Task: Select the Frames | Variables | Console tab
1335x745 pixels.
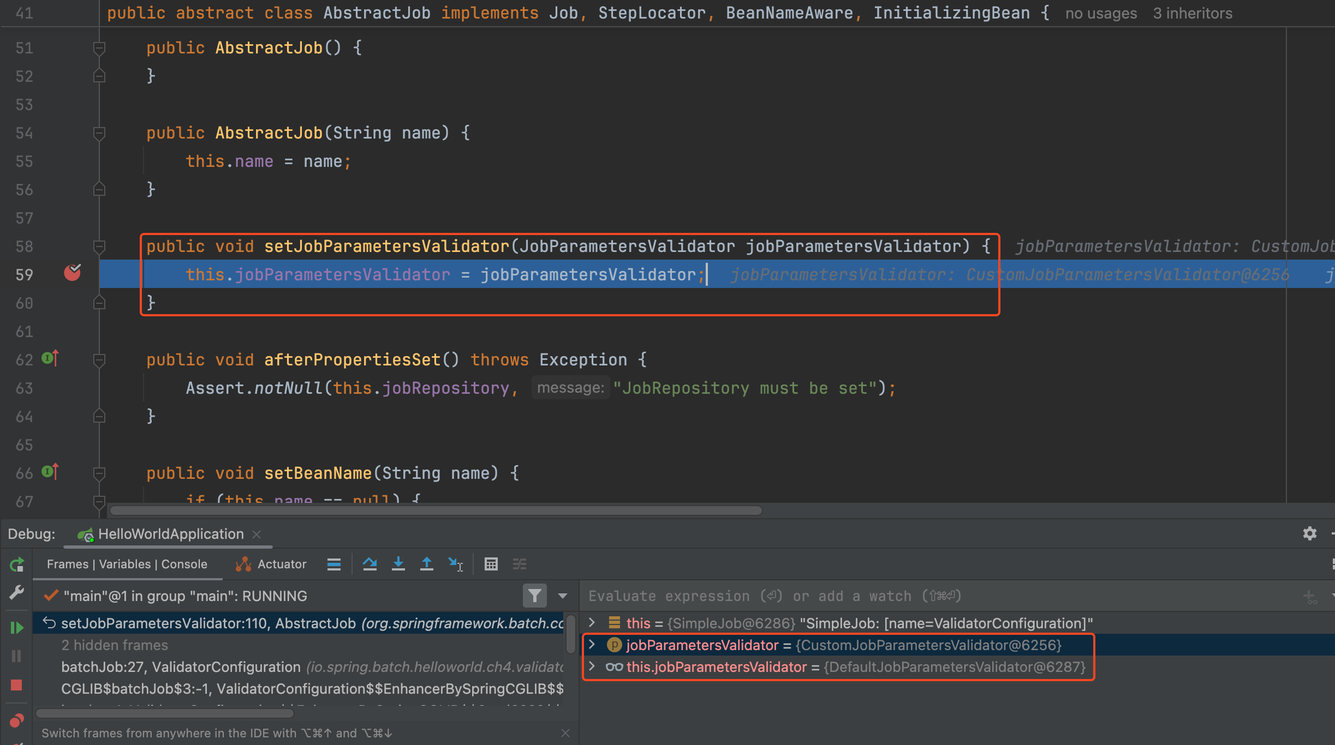Action: pyautogui.click(x=127, y=564)
